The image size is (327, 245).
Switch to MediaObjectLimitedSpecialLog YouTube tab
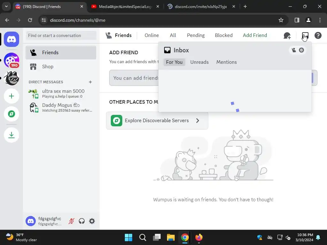pos(125,7)
